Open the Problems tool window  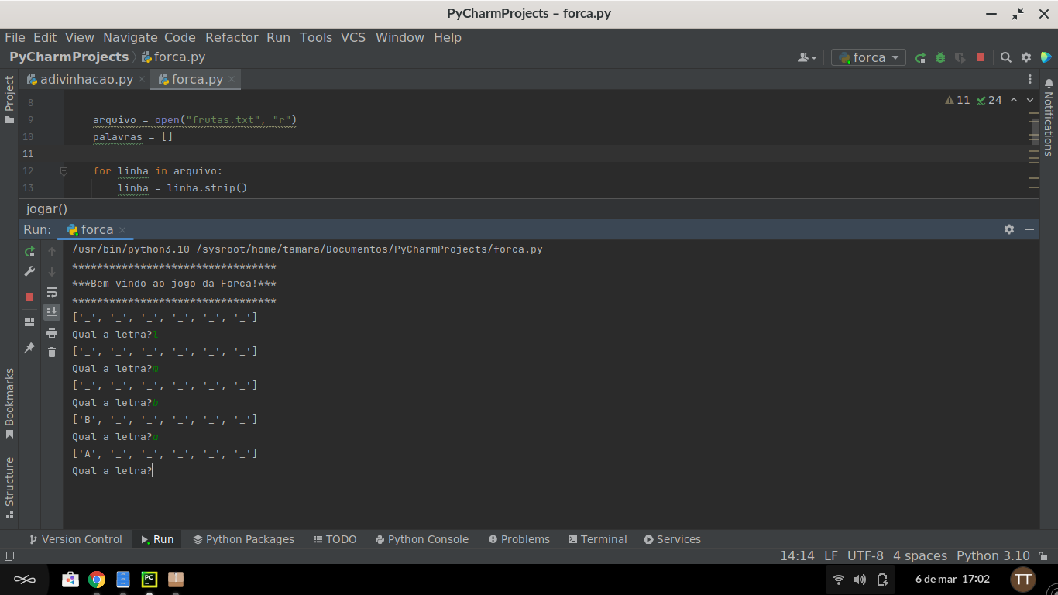519,539
